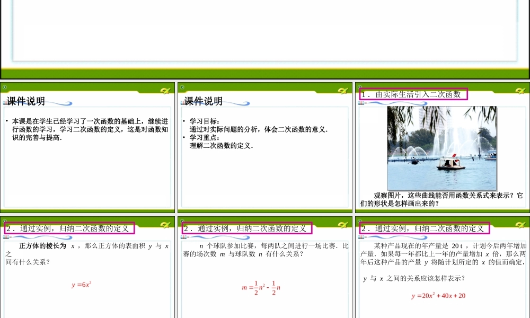
Task: Click the red formula y = 6x²
Action: 82,285
